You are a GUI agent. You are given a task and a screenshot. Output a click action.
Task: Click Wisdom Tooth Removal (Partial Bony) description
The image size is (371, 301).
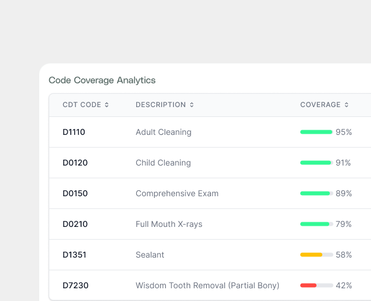tap(208, 285)
